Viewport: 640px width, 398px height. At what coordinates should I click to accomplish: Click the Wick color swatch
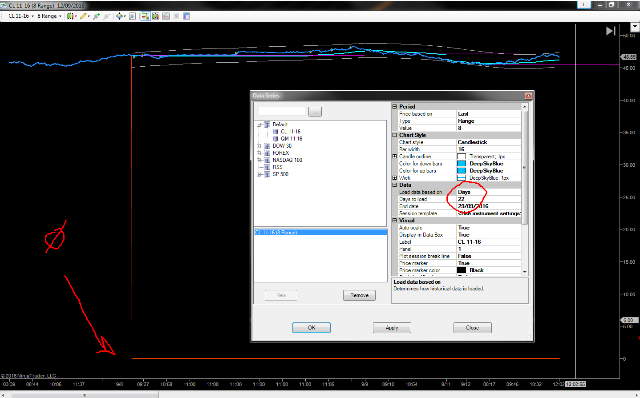click(462, 178)
